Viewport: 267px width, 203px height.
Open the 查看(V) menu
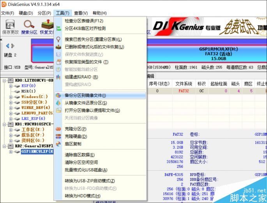81,13
